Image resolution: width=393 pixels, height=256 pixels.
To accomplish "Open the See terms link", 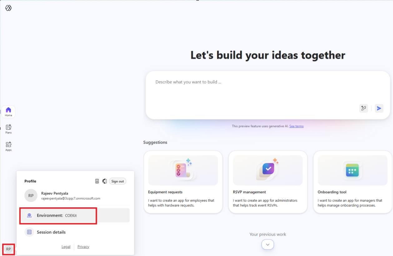I will coord(296,126).
